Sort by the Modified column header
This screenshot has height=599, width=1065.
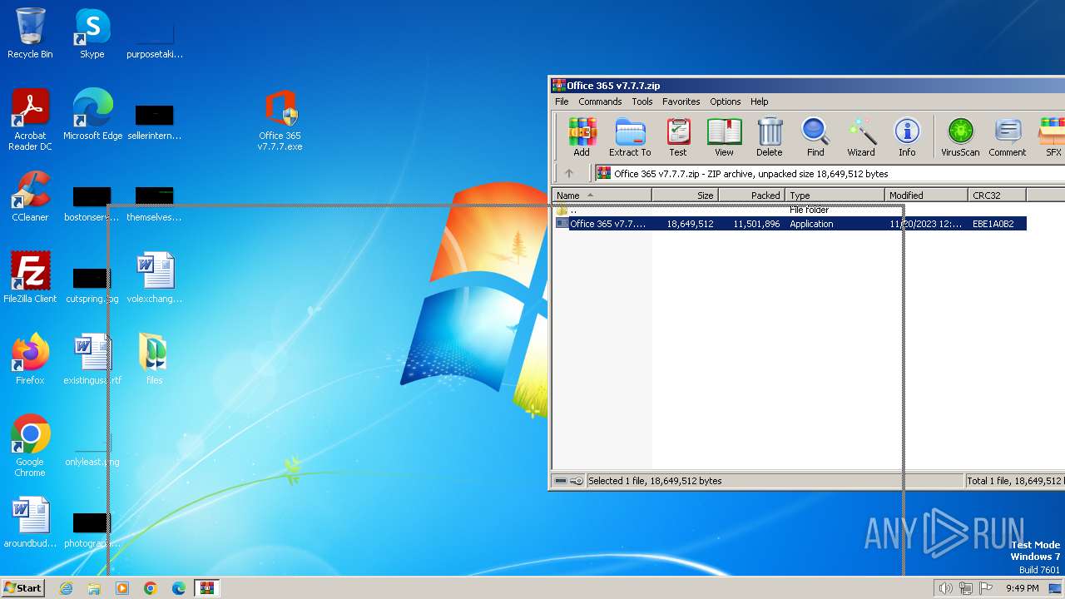(927, 196)
